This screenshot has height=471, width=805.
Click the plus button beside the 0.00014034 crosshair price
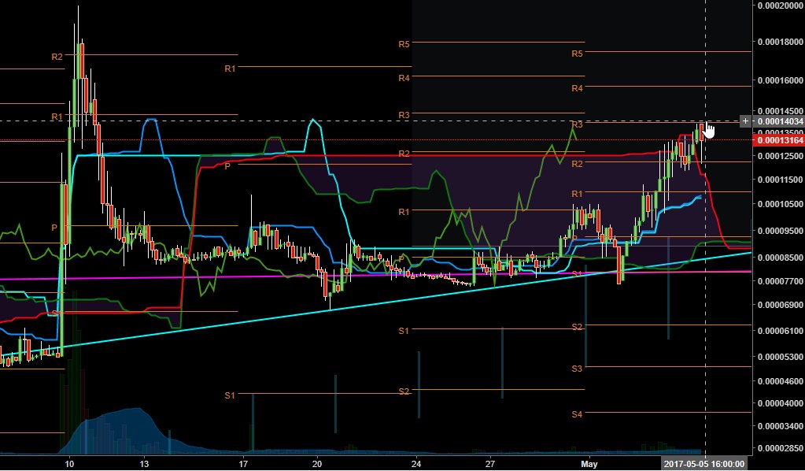[x=745, y=121]
